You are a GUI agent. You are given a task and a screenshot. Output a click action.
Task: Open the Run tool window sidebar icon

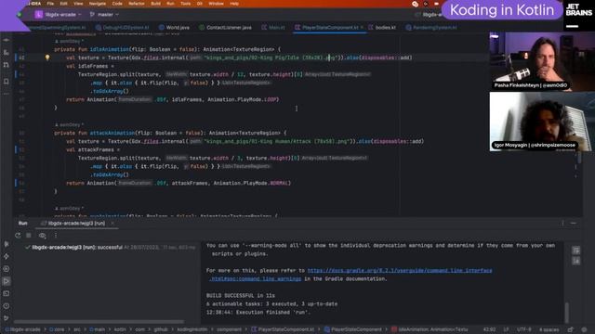7,281
